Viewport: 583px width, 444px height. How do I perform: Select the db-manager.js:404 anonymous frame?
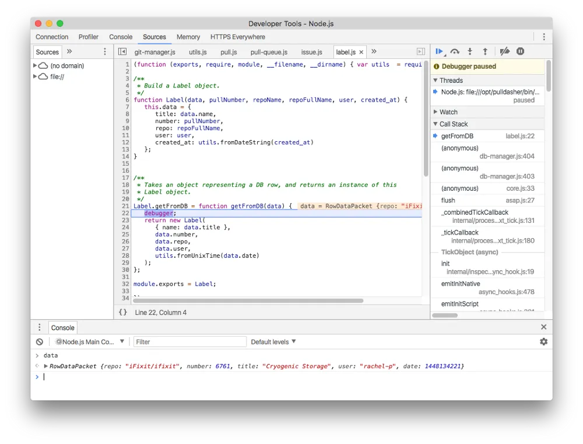487,152
